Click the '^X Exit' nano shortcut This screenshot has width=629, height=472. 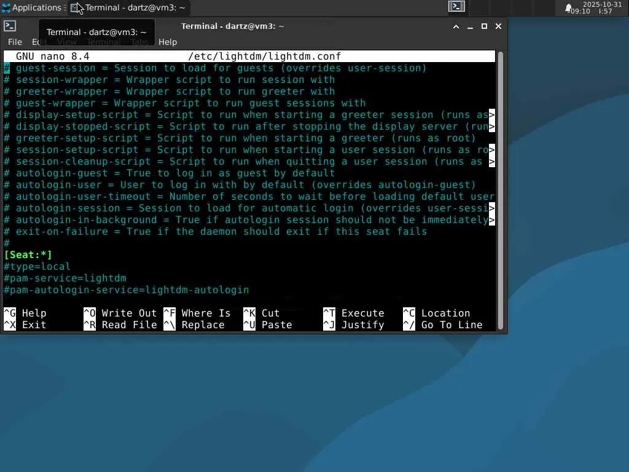coord(25,324)
